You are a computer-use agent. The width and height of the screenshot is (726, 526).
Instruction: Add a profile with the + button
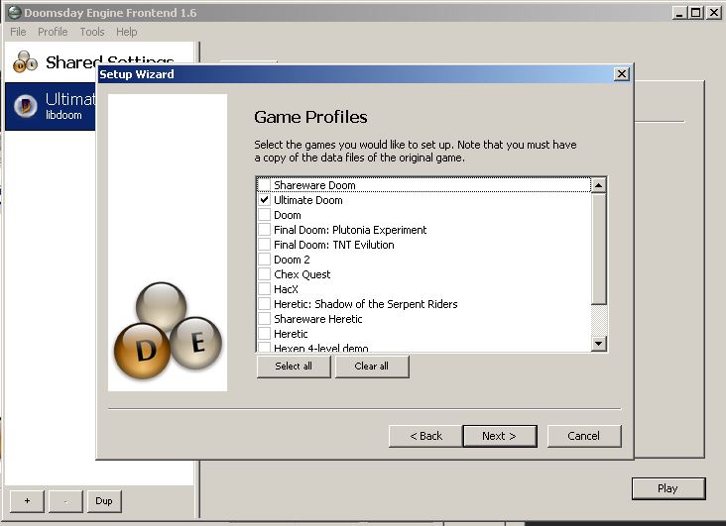(28, 501)
